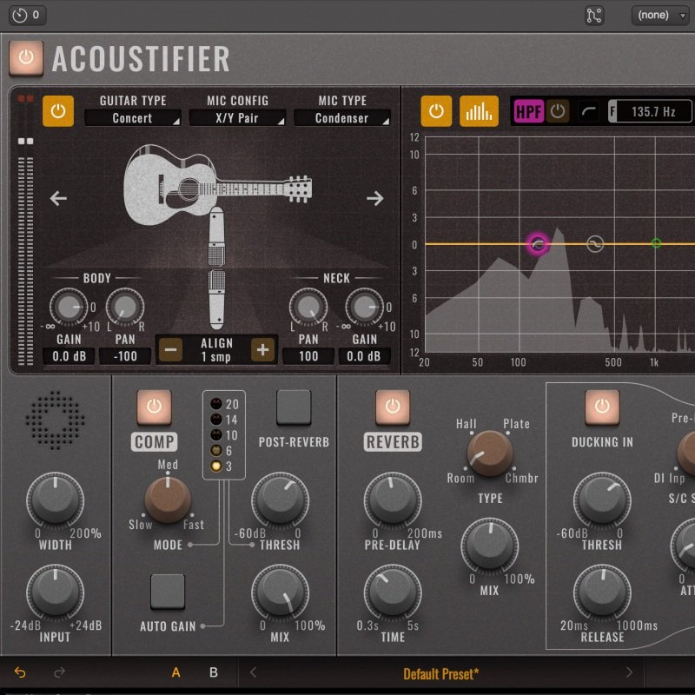The image size is (695, 695).
Task: Click the latency clock indicator showing 0
Action: pos(27,15)
